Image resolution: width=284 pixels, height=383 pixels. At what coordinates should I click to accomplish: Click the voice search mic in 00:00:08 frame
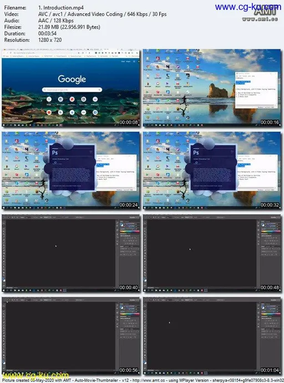99,90
